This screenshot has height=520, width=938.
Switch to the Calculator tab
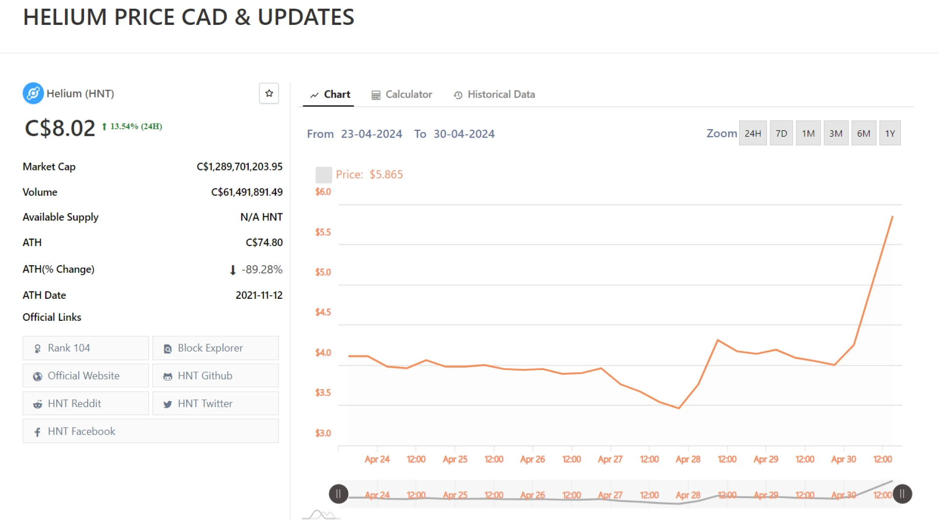(402, 95)
